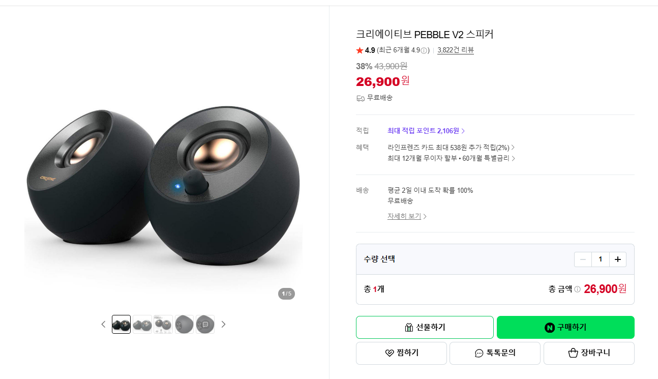Click the plus icon to increase quantity
Screen dimensions: 658x379
(x=618, y=259)
